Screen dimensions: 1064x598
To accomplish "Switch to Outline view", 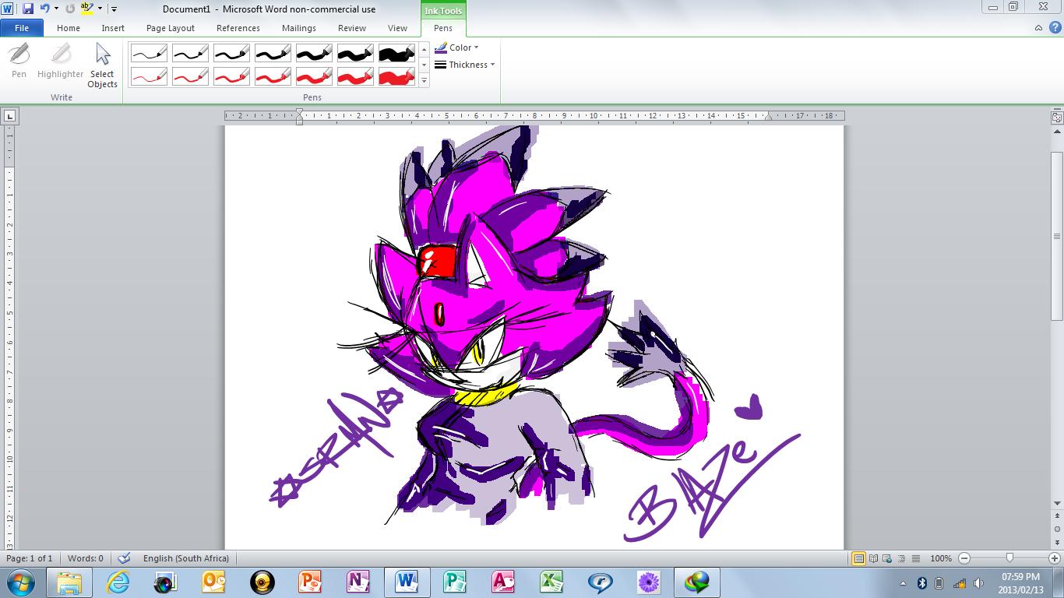I will (902, 558).
